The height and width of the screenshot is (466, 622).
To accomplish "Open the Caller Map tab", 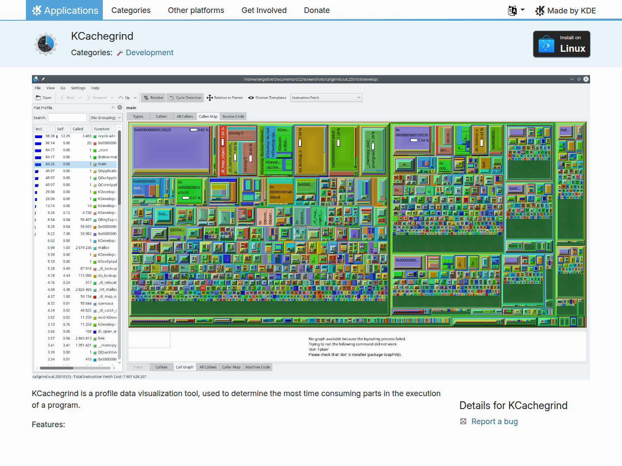I will 231,367.
